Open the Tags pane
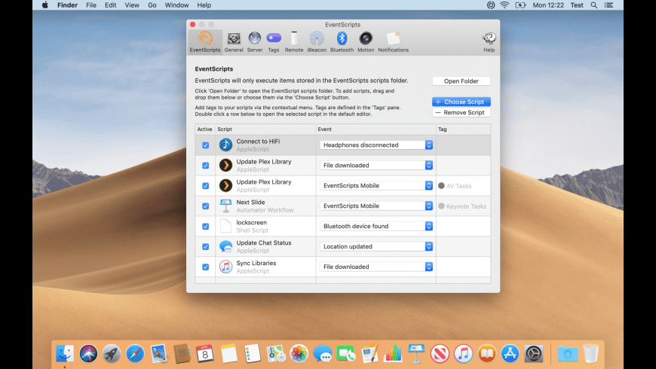Image resolution: width=656 pixels, height=369 pixels. [274, 41]
